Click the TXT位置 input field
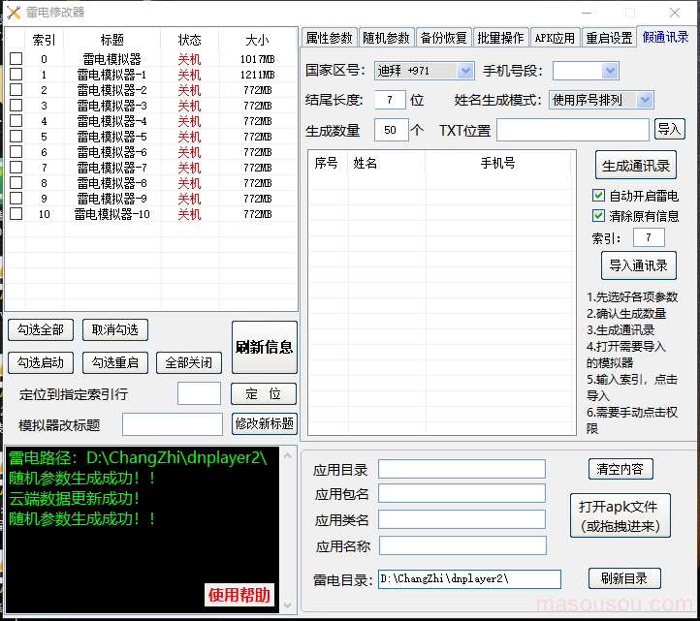This screenshot has width=700, height=621. (572, 130)
